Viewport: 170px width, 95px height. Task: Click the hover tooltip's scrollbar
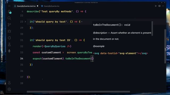(x=152, y=28)
